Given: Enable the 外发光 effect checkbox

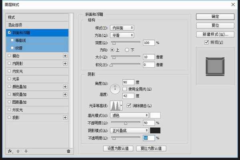Looking at the screenshot, I should tap(10, 110).
